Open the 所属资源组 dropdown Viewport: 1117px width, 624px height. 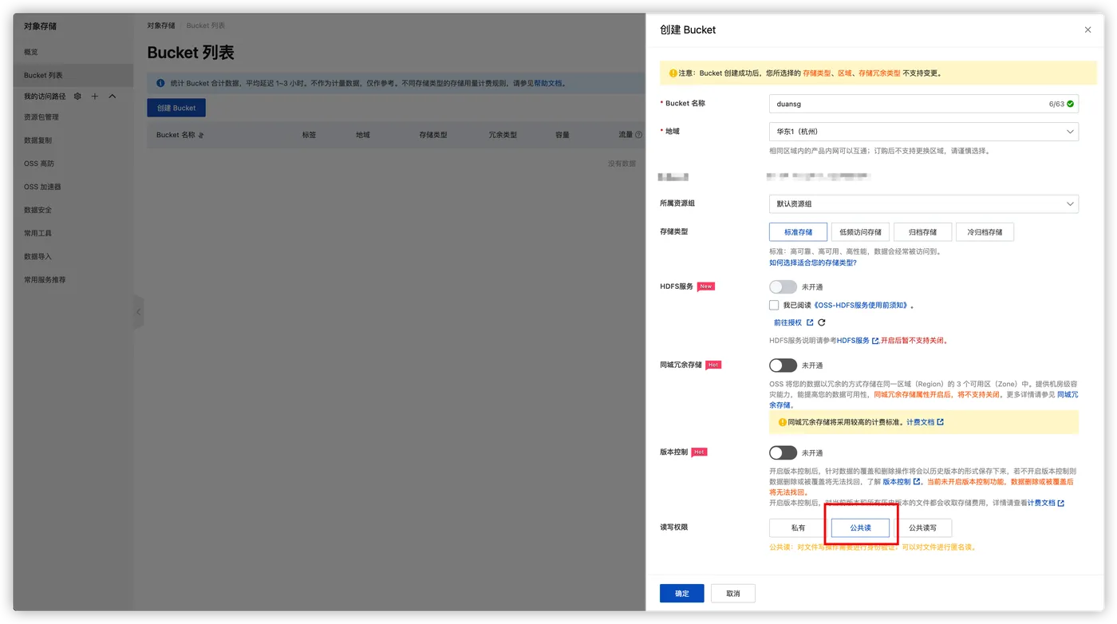click(x=924, y=203)
